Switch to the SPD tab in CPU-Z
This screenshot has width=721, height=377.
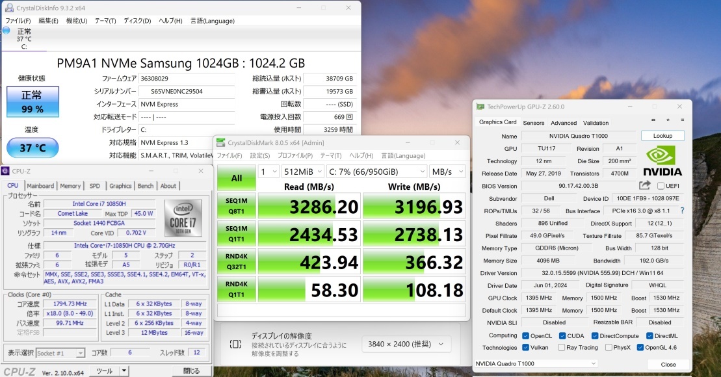tap(95, 186)
